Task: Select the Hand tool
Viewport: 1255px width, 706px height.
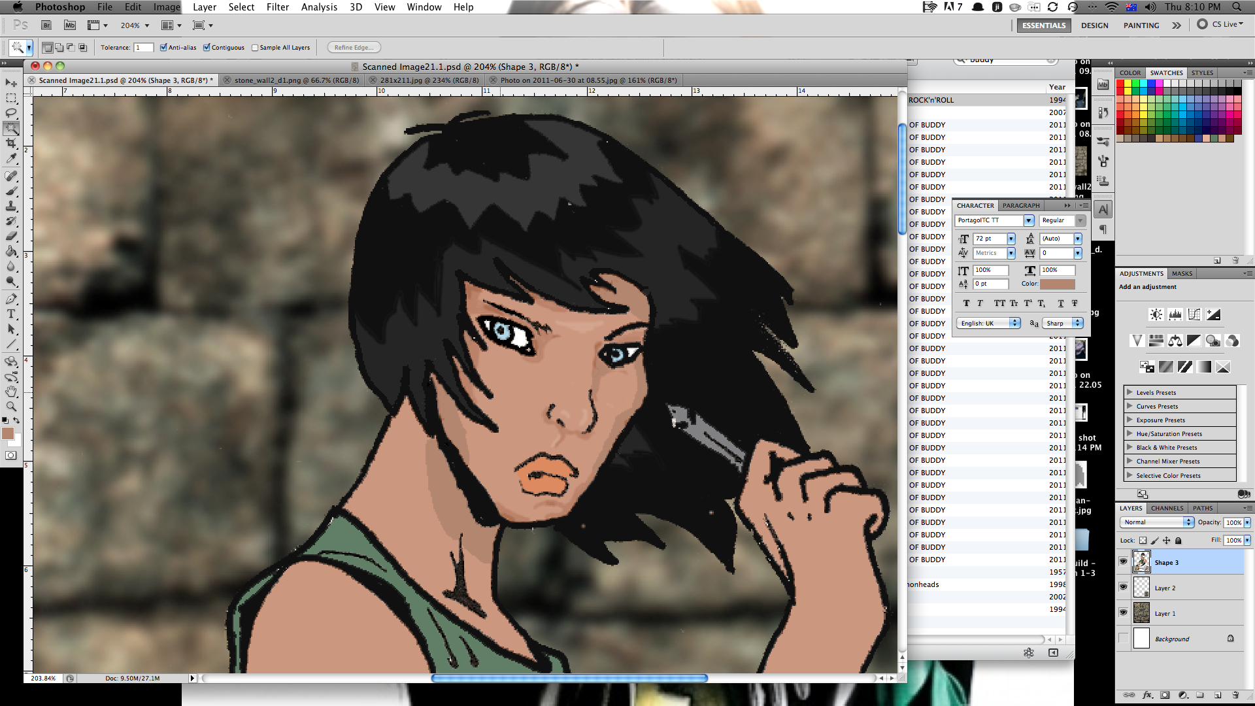Action: click(x=11, y=391)
